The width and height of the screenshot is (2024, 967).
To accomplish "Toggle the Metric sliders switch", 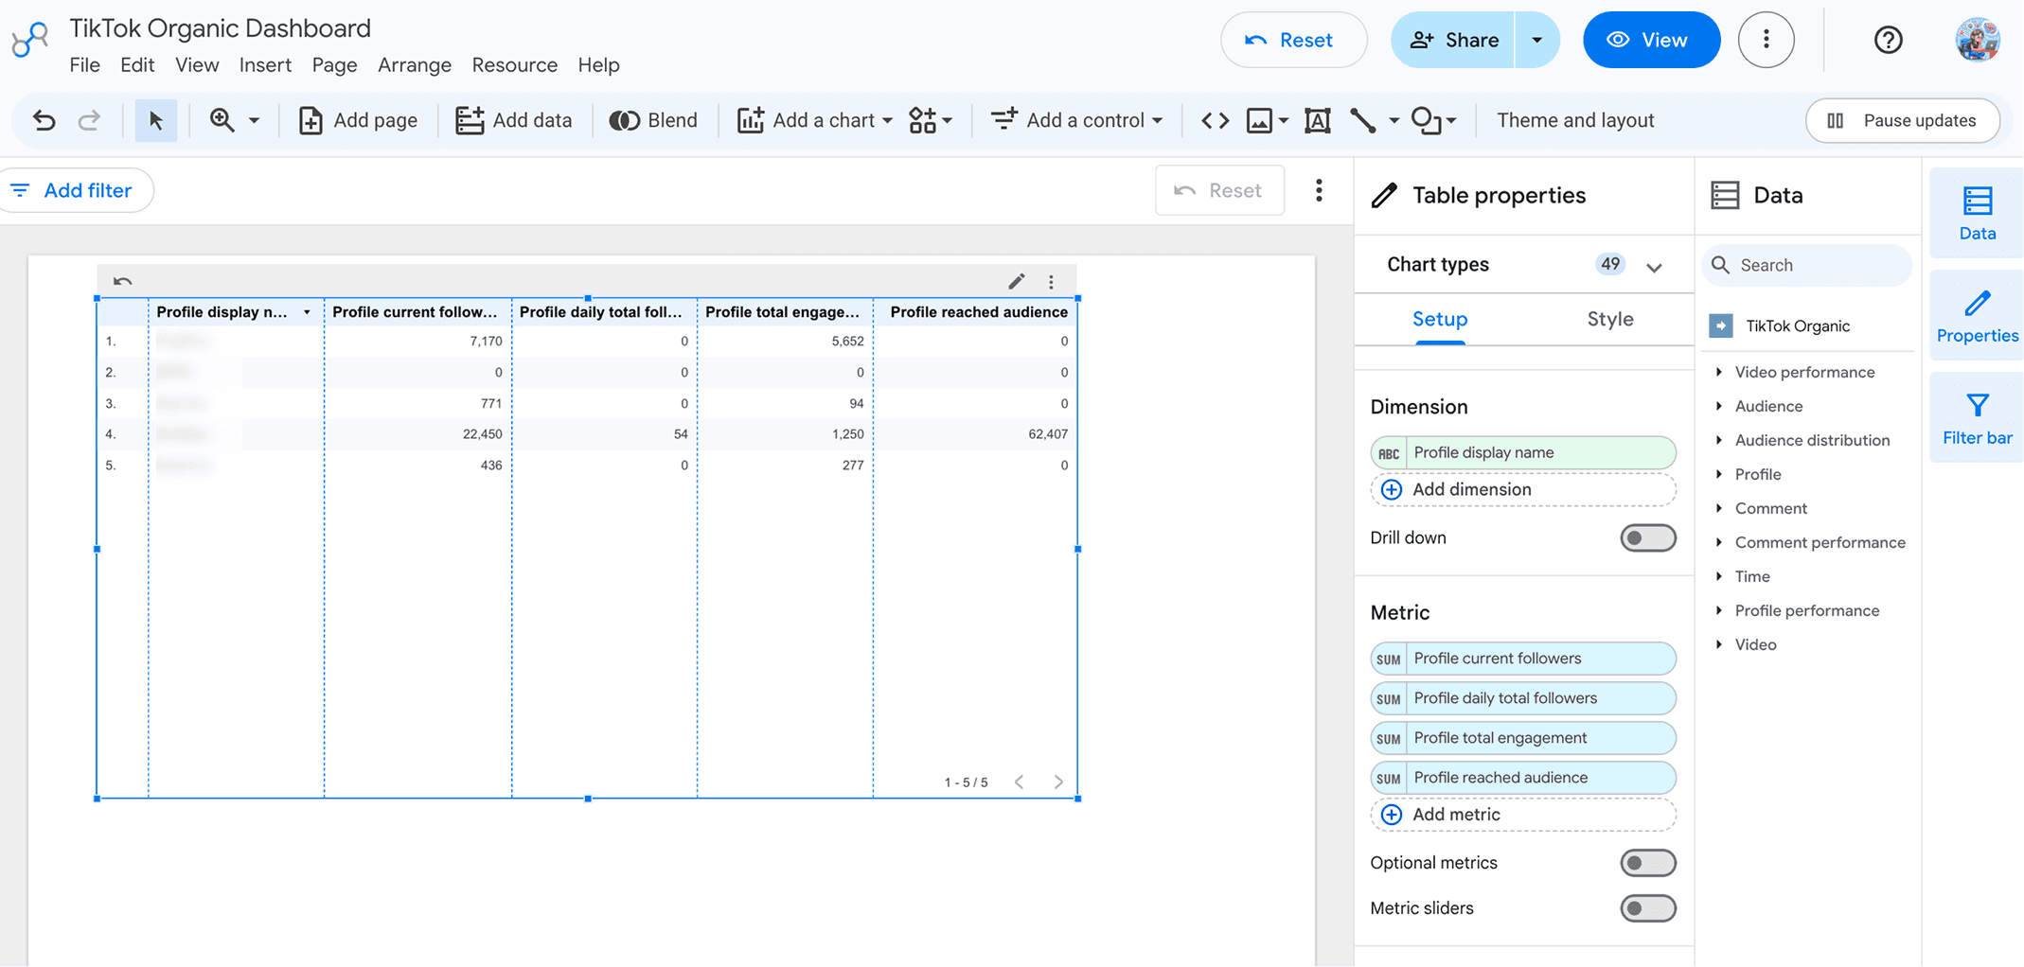I will [1647, 908].
